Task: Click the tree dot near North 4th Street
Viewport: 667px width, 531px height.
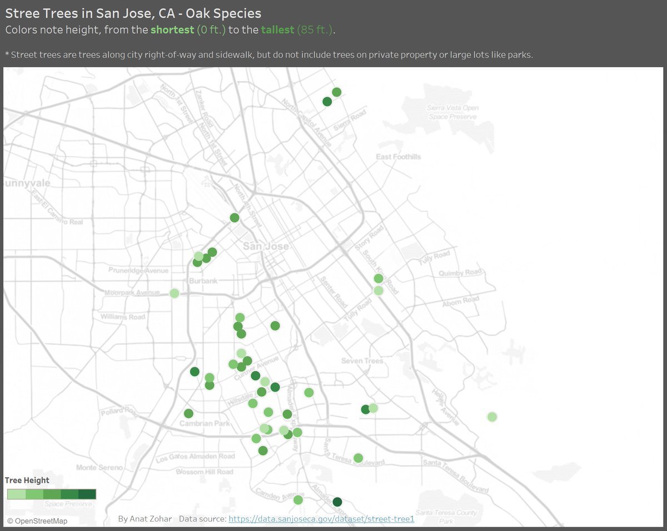Action: pos(235,218)
